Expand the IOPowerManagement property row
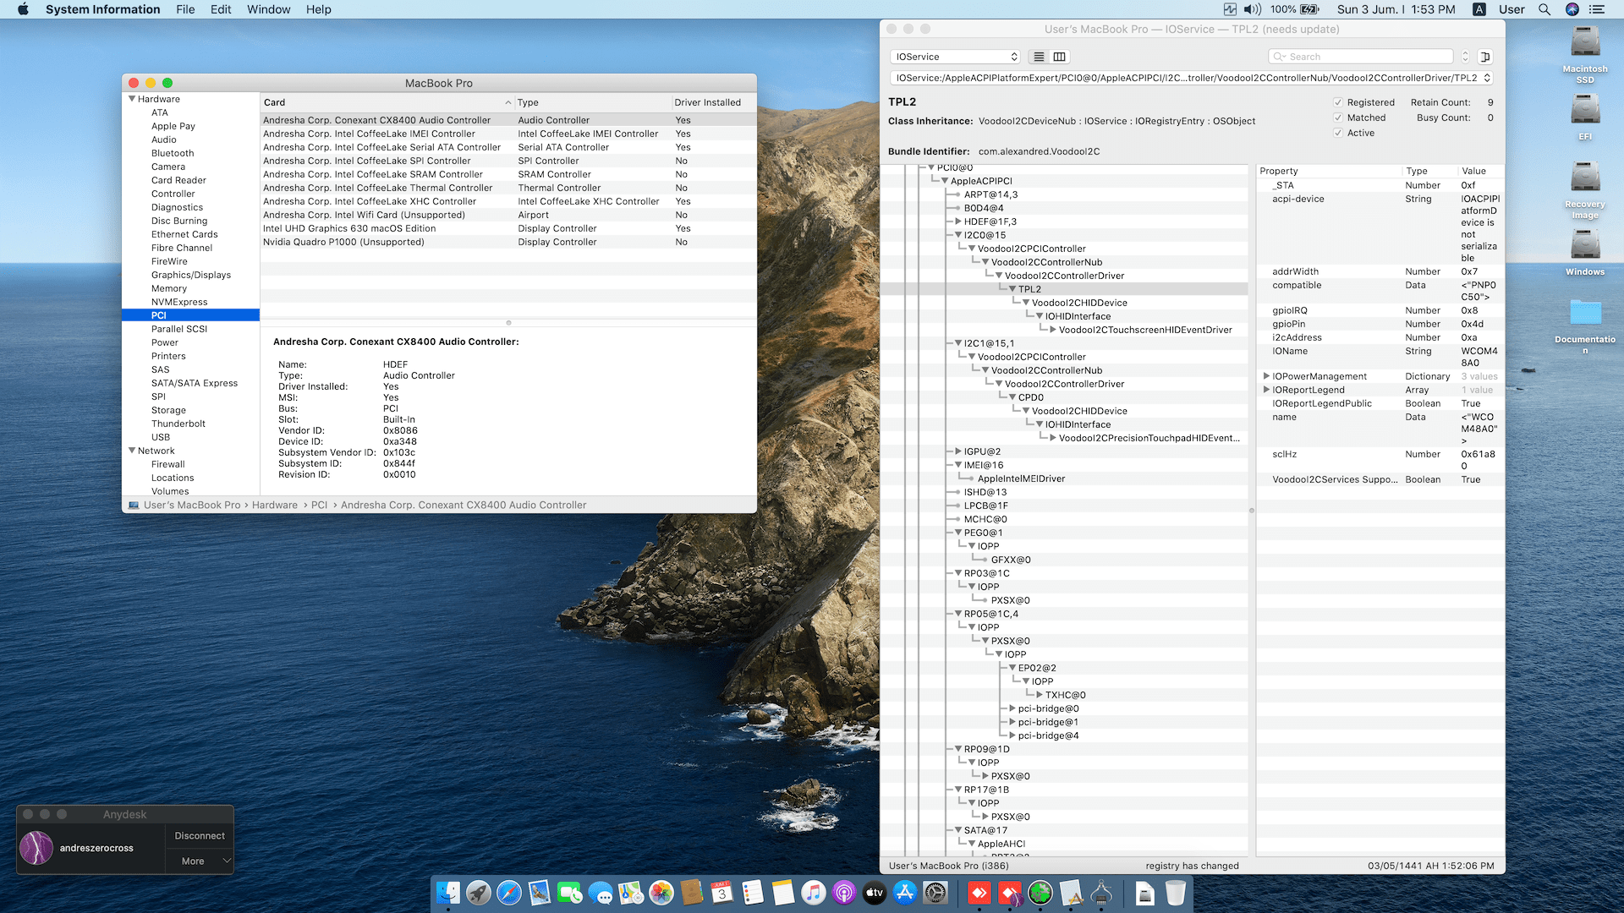 coord(1266,376)
